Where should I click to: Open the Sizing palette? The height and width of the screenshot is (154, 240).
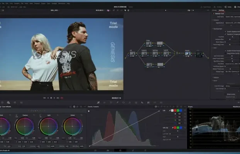pos(155,102)
